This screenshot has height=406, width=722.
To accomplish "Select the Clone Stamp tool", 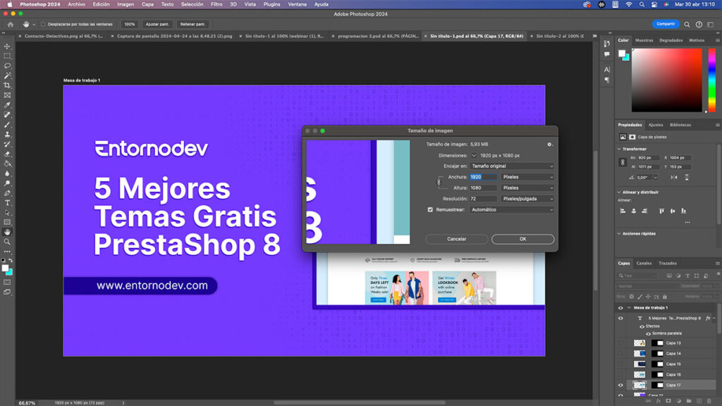I will pos(7,135).
